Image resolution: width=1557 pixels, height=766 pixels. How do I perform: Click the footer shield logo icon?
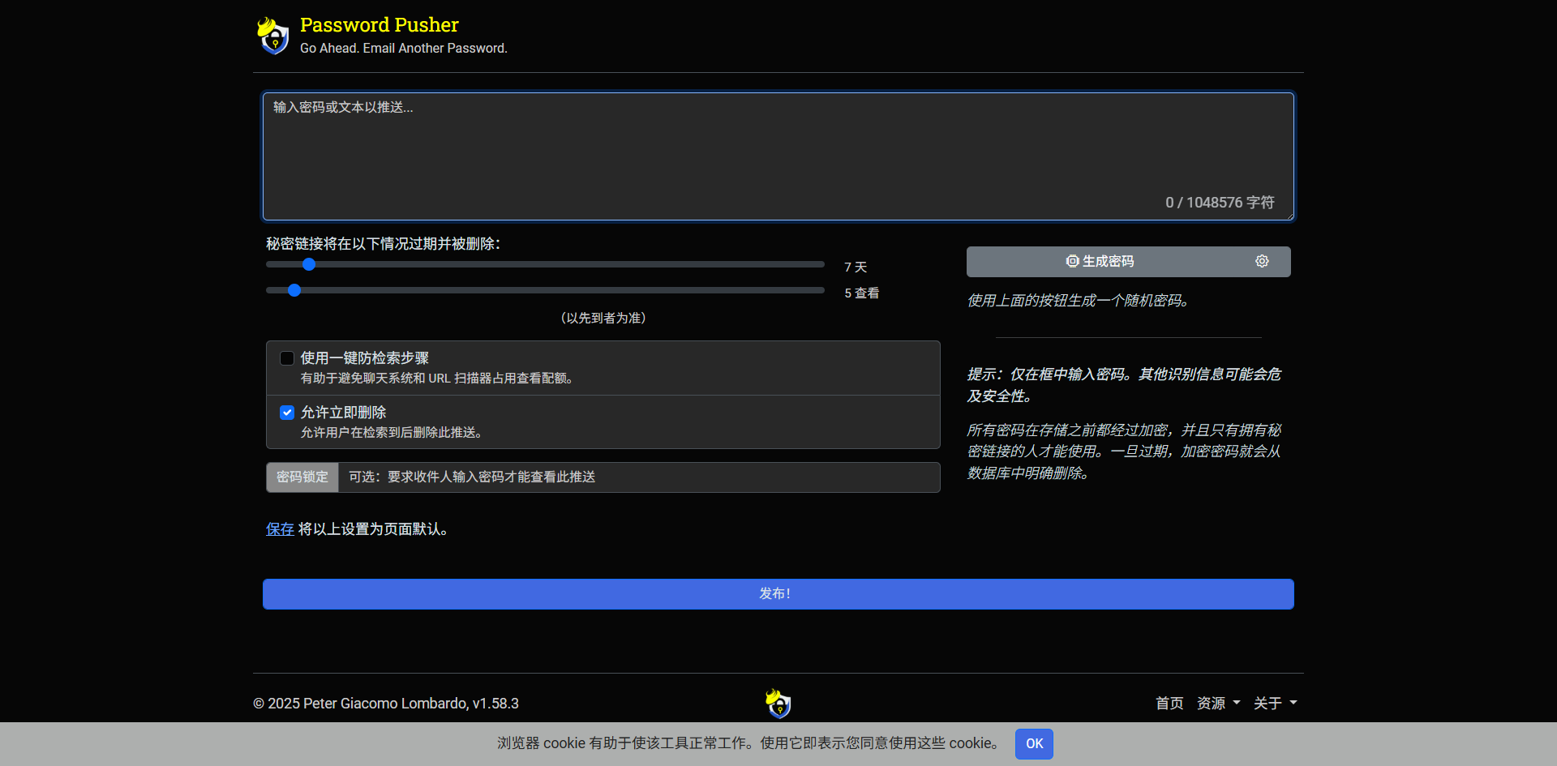(778, 704)
